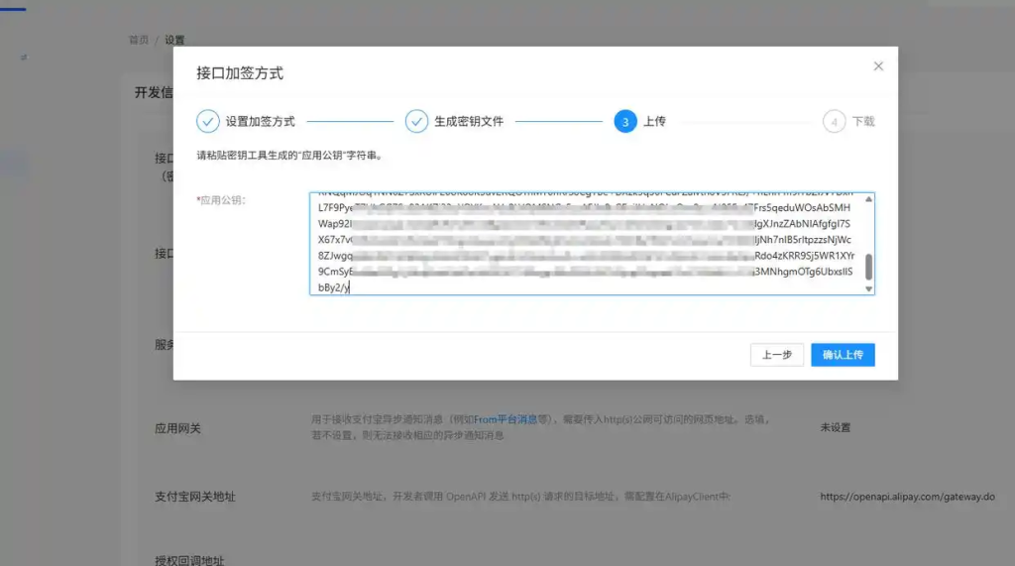Go to 首页 in breadcrumb
The image size is (1015, 566).
point(139,40)
